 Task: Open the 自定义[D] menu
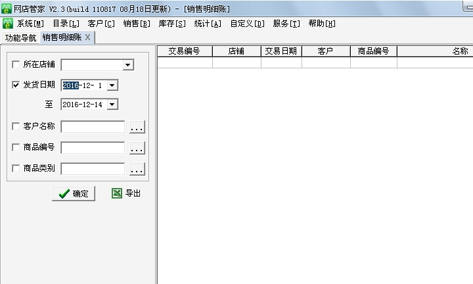(248, 24)
